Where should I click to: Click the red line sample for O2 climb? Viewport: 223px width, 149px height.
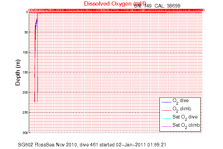[166, 110]
